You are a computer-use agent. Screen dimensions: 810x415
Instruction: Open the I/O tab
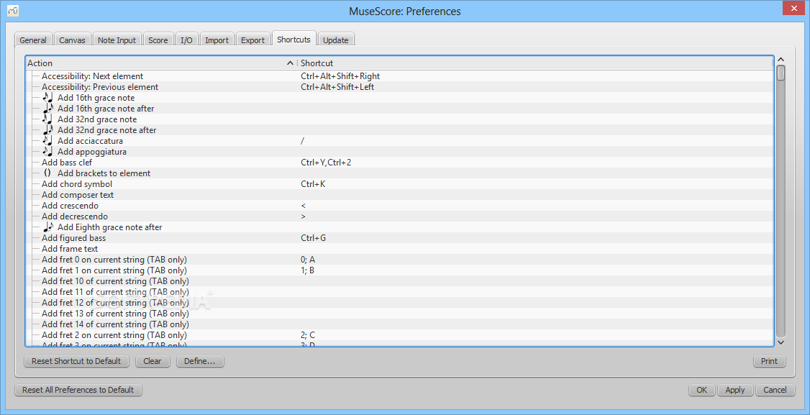coord(186,40)
